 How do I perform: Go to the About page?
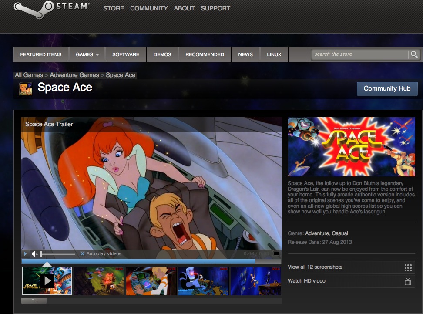184,8
